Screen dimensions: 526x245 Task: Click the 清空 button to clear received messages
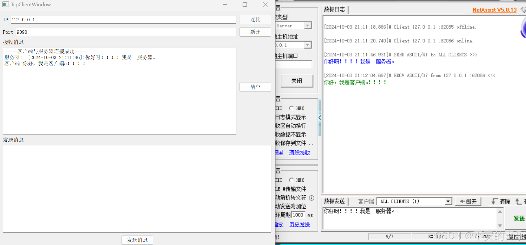255,87
